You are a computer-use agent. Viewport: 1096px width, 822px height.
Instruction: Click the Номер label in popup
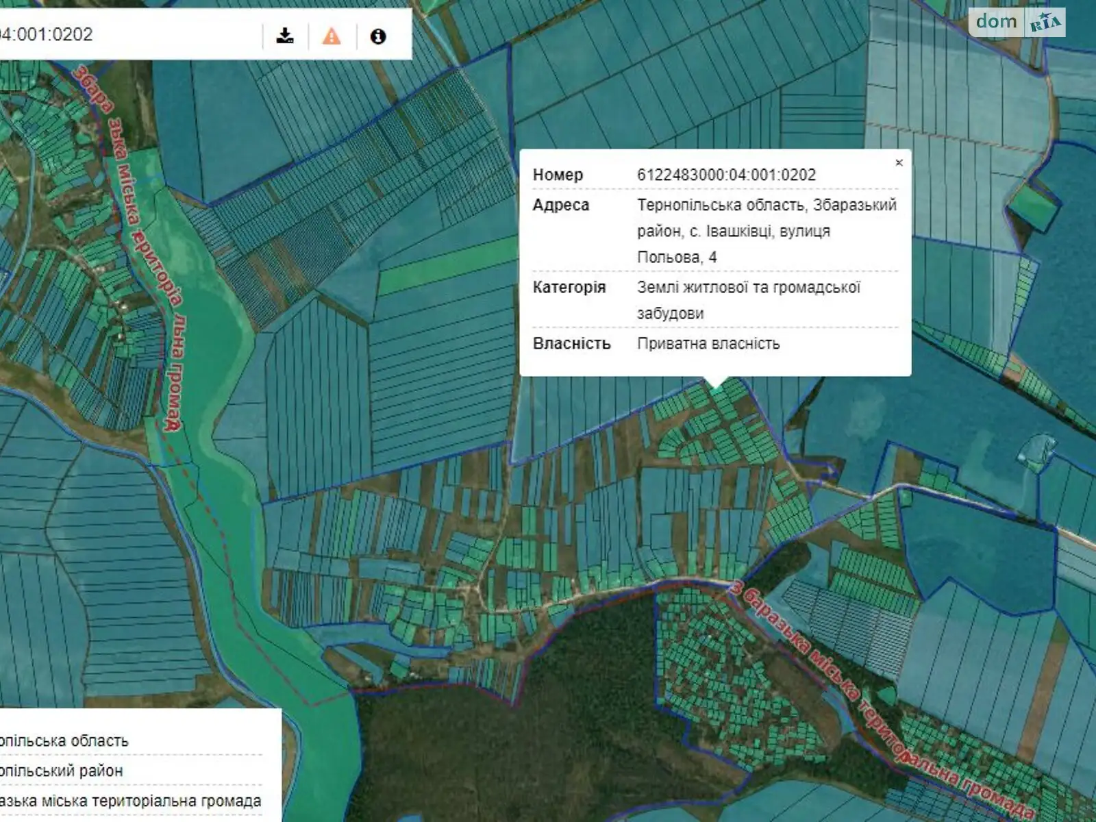[x=558, y=175]
